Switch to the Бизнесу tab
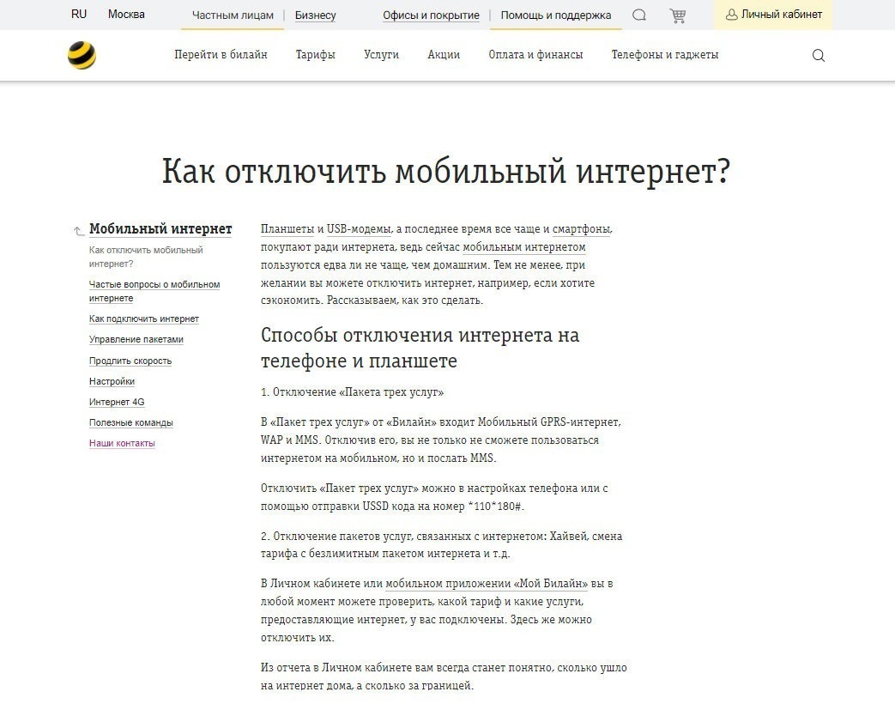 (315, 15)
